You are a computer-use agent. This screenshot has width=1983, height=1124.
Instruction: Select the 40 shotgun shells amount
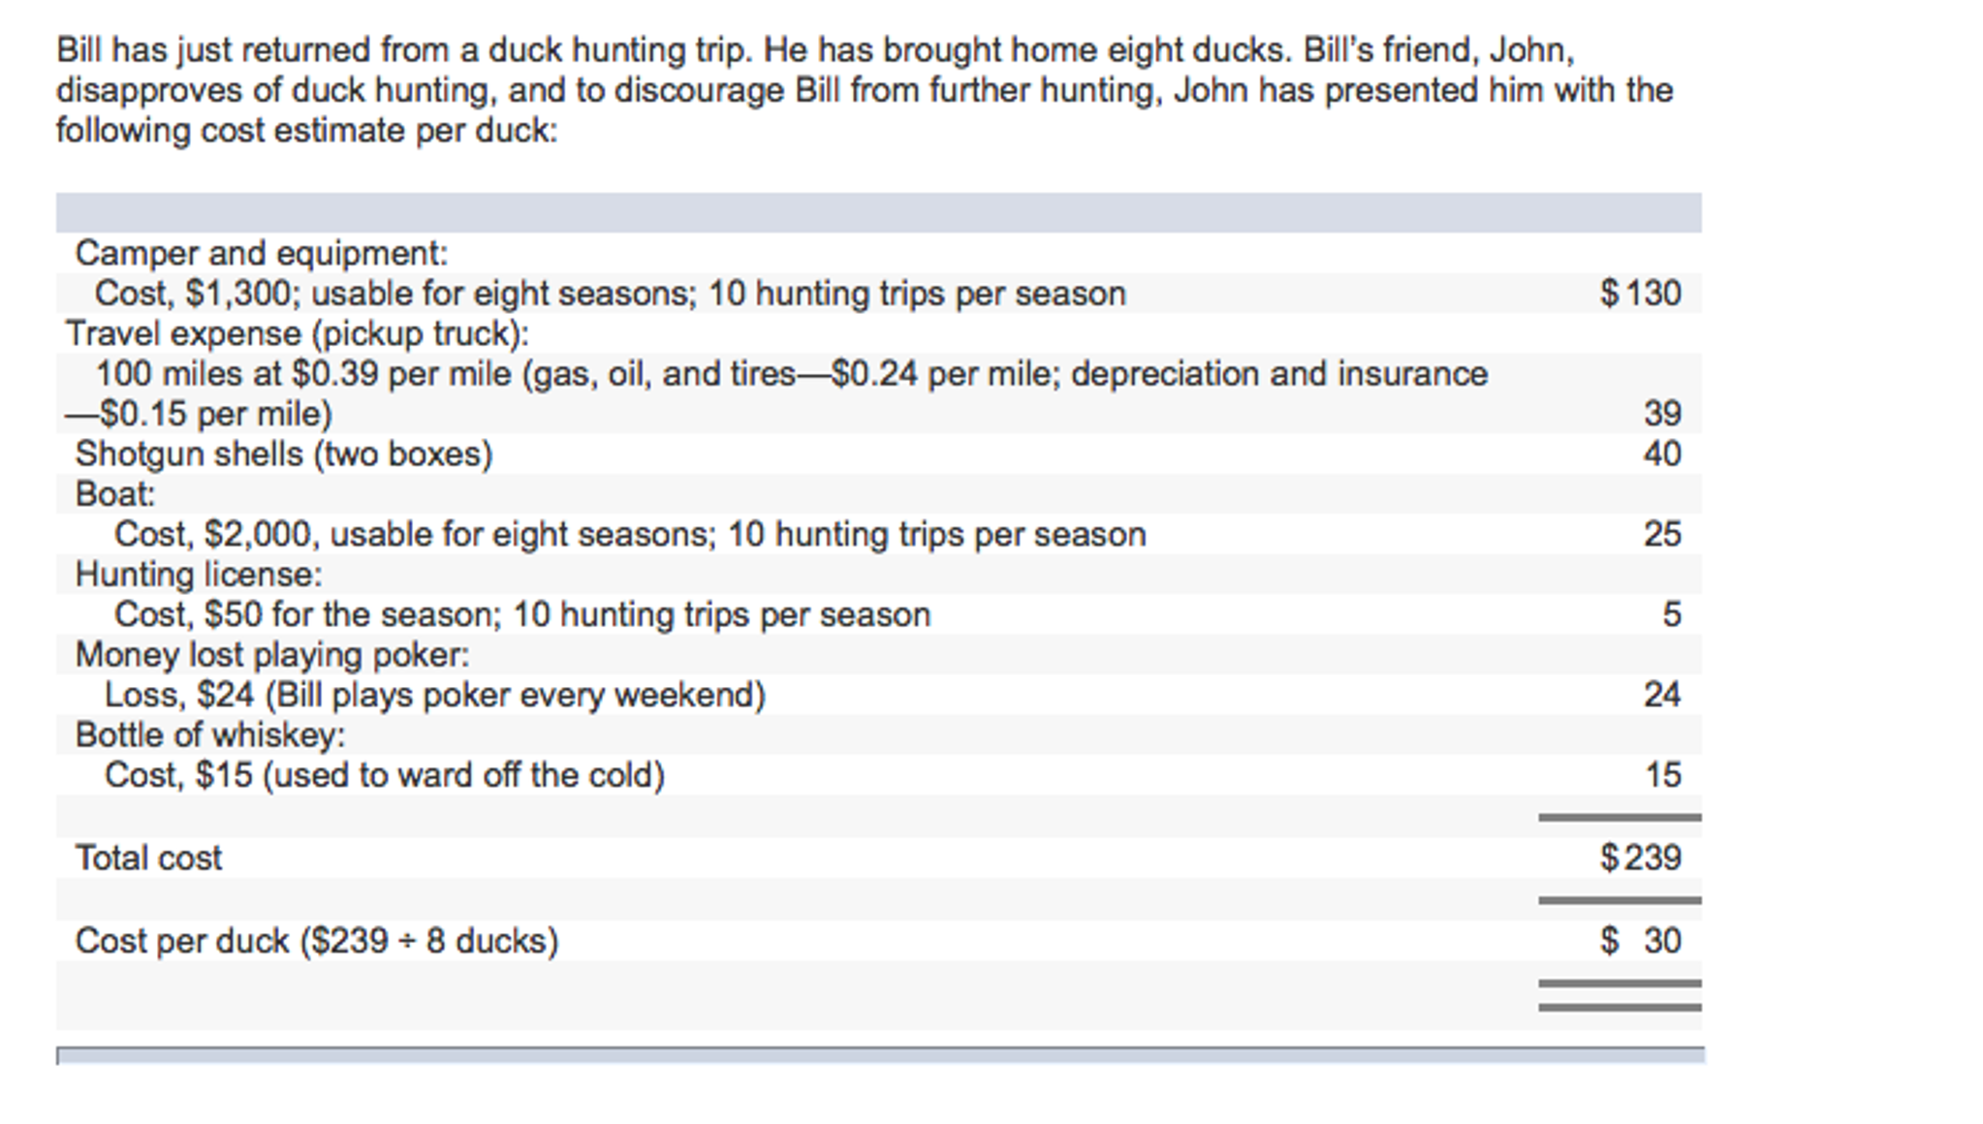pyautogui.click(x=1662, y=453)
